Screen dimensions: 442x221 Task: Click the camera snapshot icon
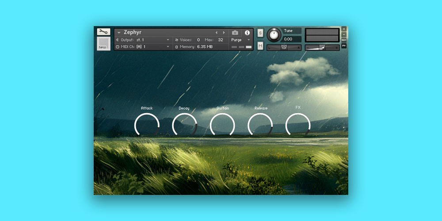(x=235, y=33)
